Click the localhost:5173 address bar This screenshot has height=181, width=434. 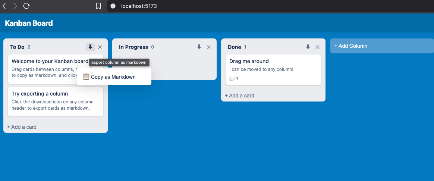[x=139, y=6]
